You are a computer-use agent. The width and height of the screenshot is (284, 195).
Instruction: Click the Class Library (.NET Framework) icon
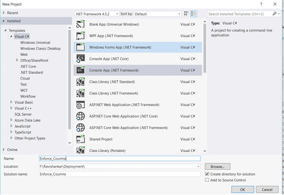point(80,93)
